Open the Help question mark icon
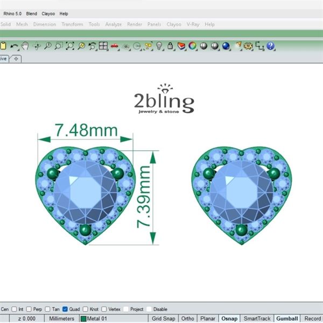This screenshot has width=323, height=323. [270, 46]
